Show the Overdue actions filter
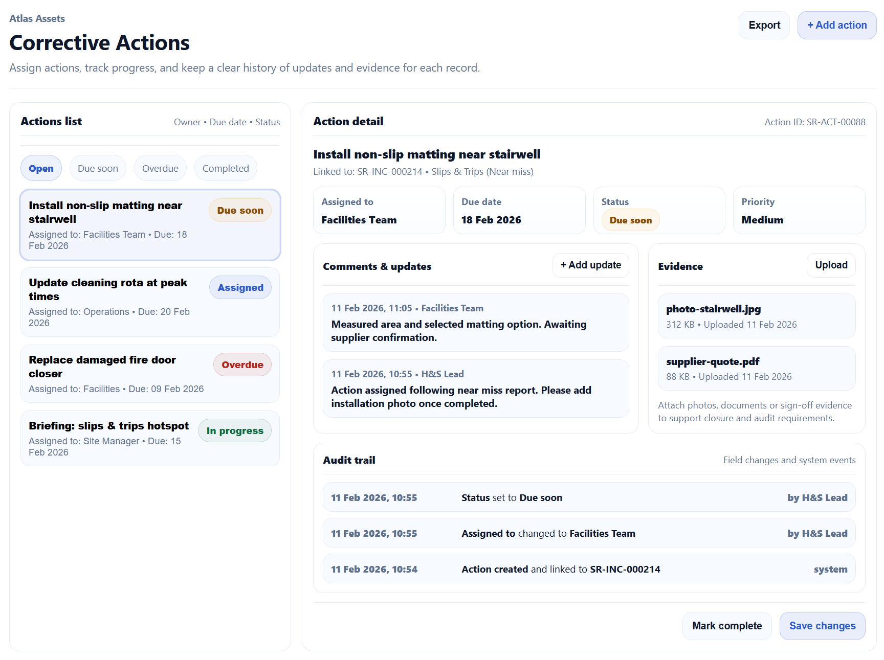 click(160, 168)
